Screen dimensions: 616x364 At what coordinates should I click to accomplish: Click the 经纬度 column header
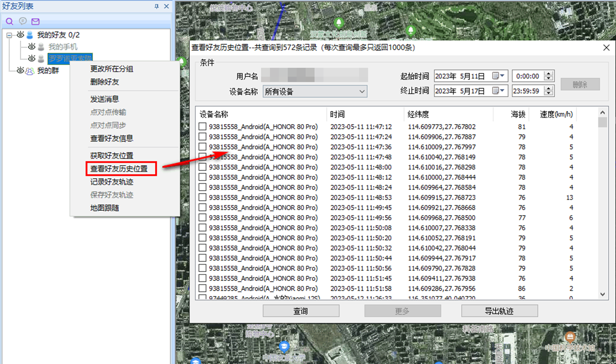418,114
